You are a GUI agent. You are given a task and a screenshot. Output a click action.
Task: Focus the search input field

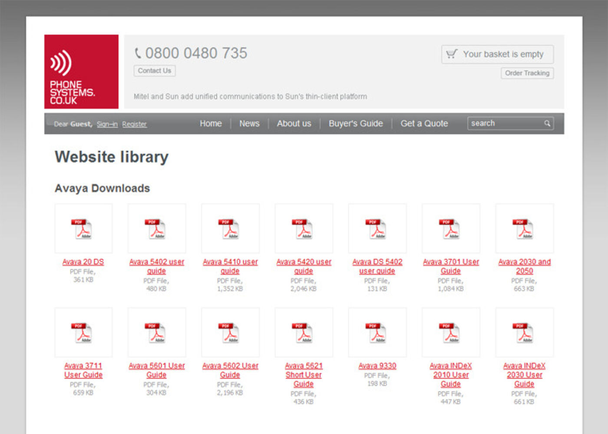tap(504, 124)
